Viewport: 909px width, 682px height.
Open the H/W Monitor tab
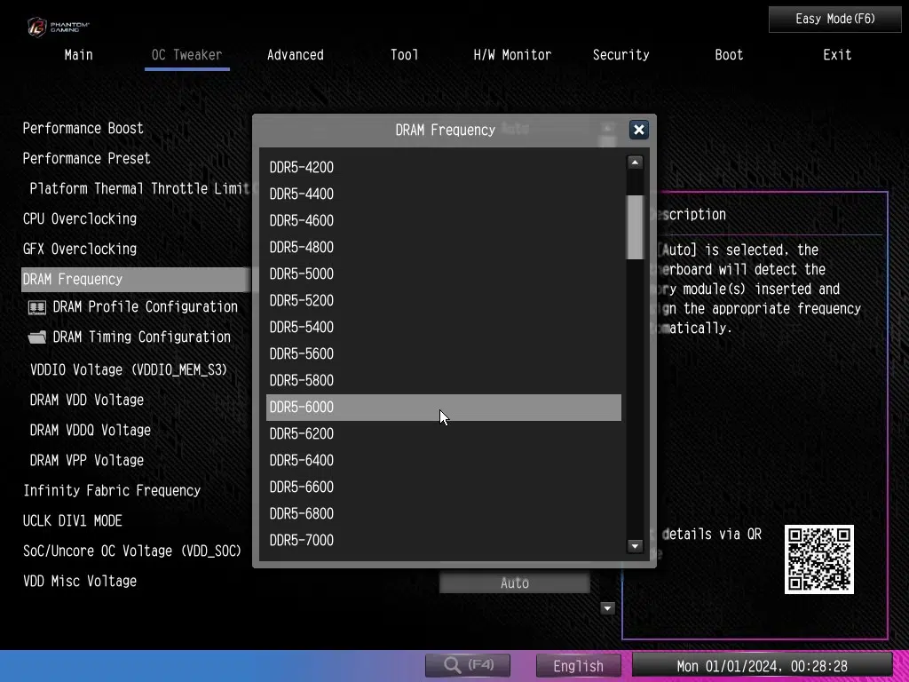pyautogui.click(x=512, y=55)
